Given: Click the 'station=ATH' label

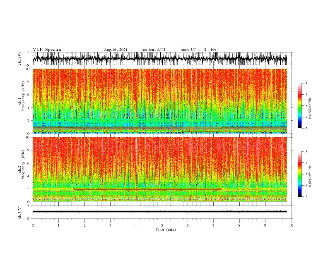Looking at the screenshot, I should [154, 50].
